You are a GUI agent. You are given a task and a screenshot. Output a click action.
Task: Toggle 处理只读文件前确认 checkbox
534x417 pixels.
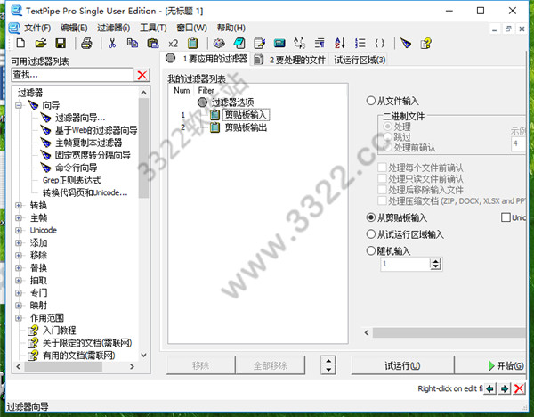coord(382,179)
